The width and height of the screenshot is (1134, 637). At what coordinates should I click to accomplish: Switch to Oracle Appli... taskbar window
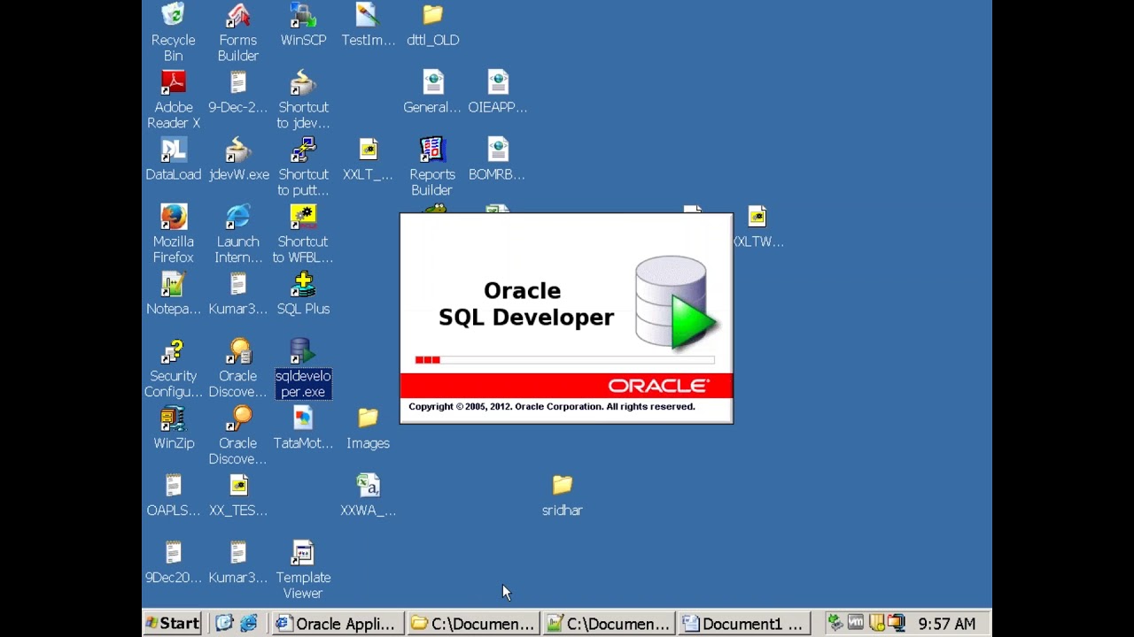point(338,624)
